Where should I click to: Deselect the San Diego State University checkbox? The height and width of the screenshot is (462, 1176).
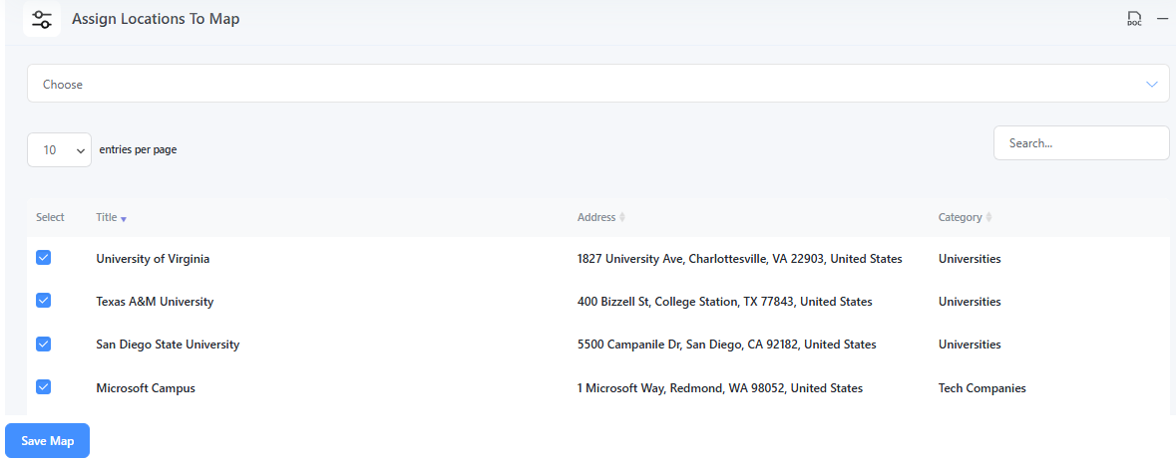click(x=44, y=344)
